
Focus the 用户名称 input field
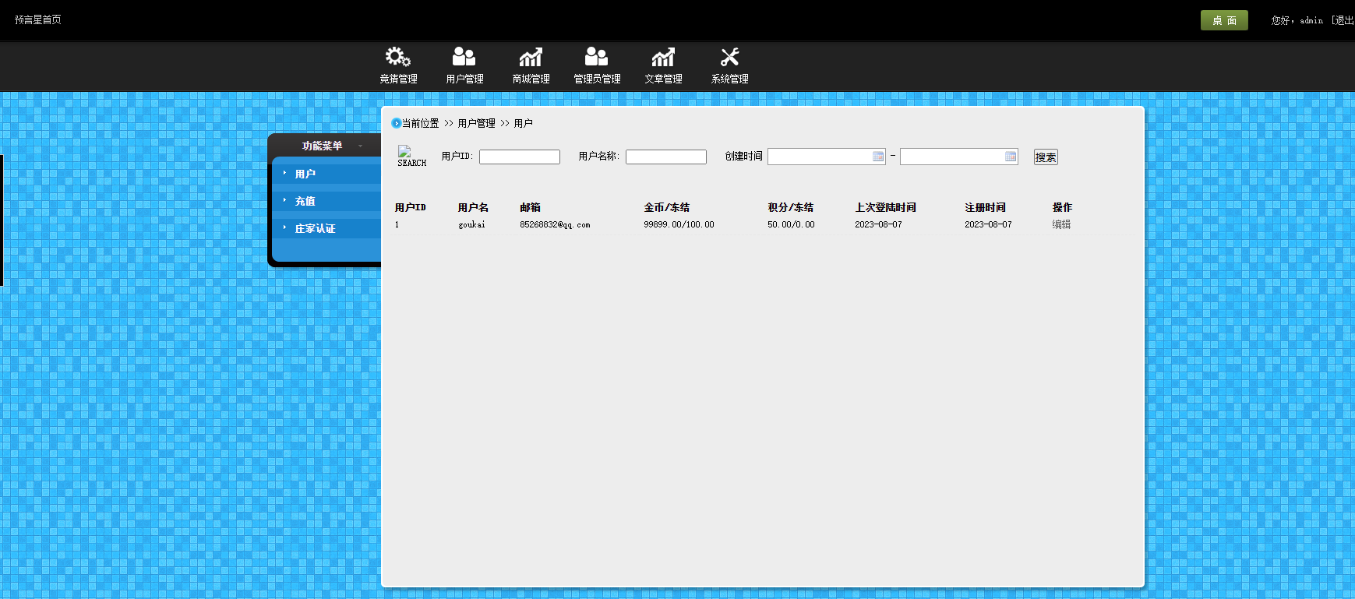point(666,157)
